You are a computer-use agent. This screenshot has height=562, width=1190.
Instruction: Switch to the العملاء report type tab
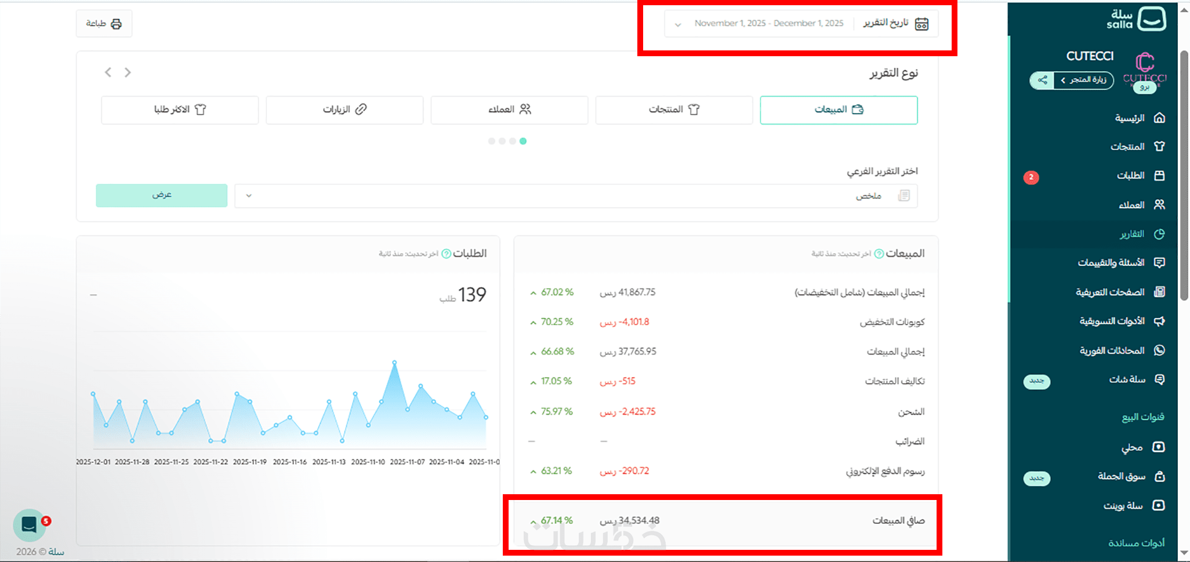(509, 110)
